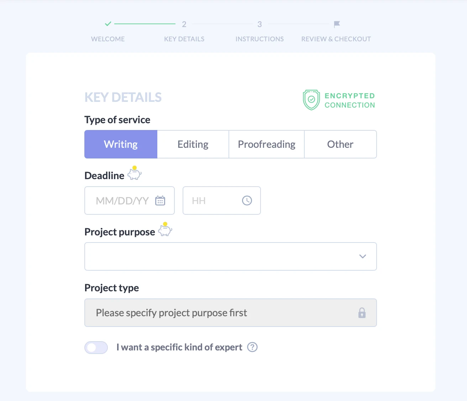This screenshot has width=467, height=401.
Task: Expand the Project purpose dropdown chevron
Action: click(x=362, y=256)
